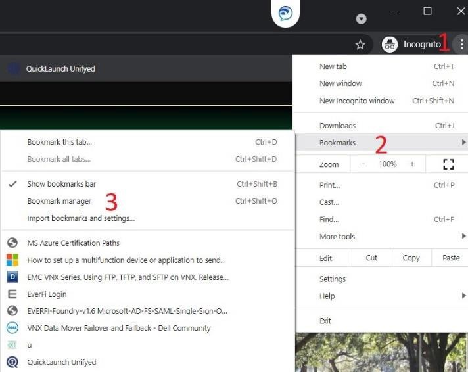Maximize the Chrome window
Screen dimensions: 468x372
pyautogui.click(x=427, y=11)
